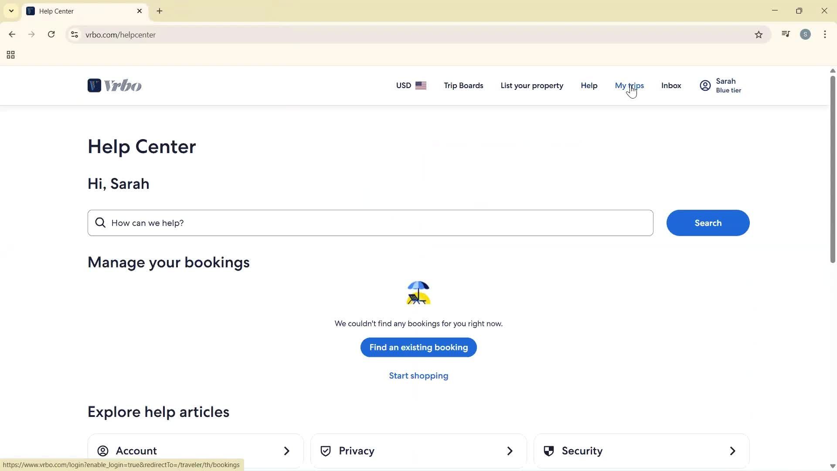
Task: Open the USD currency selector
Action: [x=410, y=85]
